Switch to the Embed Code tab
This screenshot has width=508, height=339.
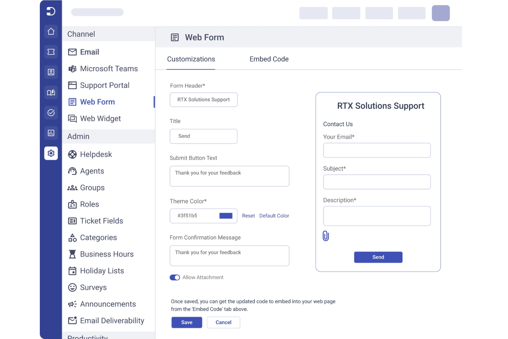[269, 59]
